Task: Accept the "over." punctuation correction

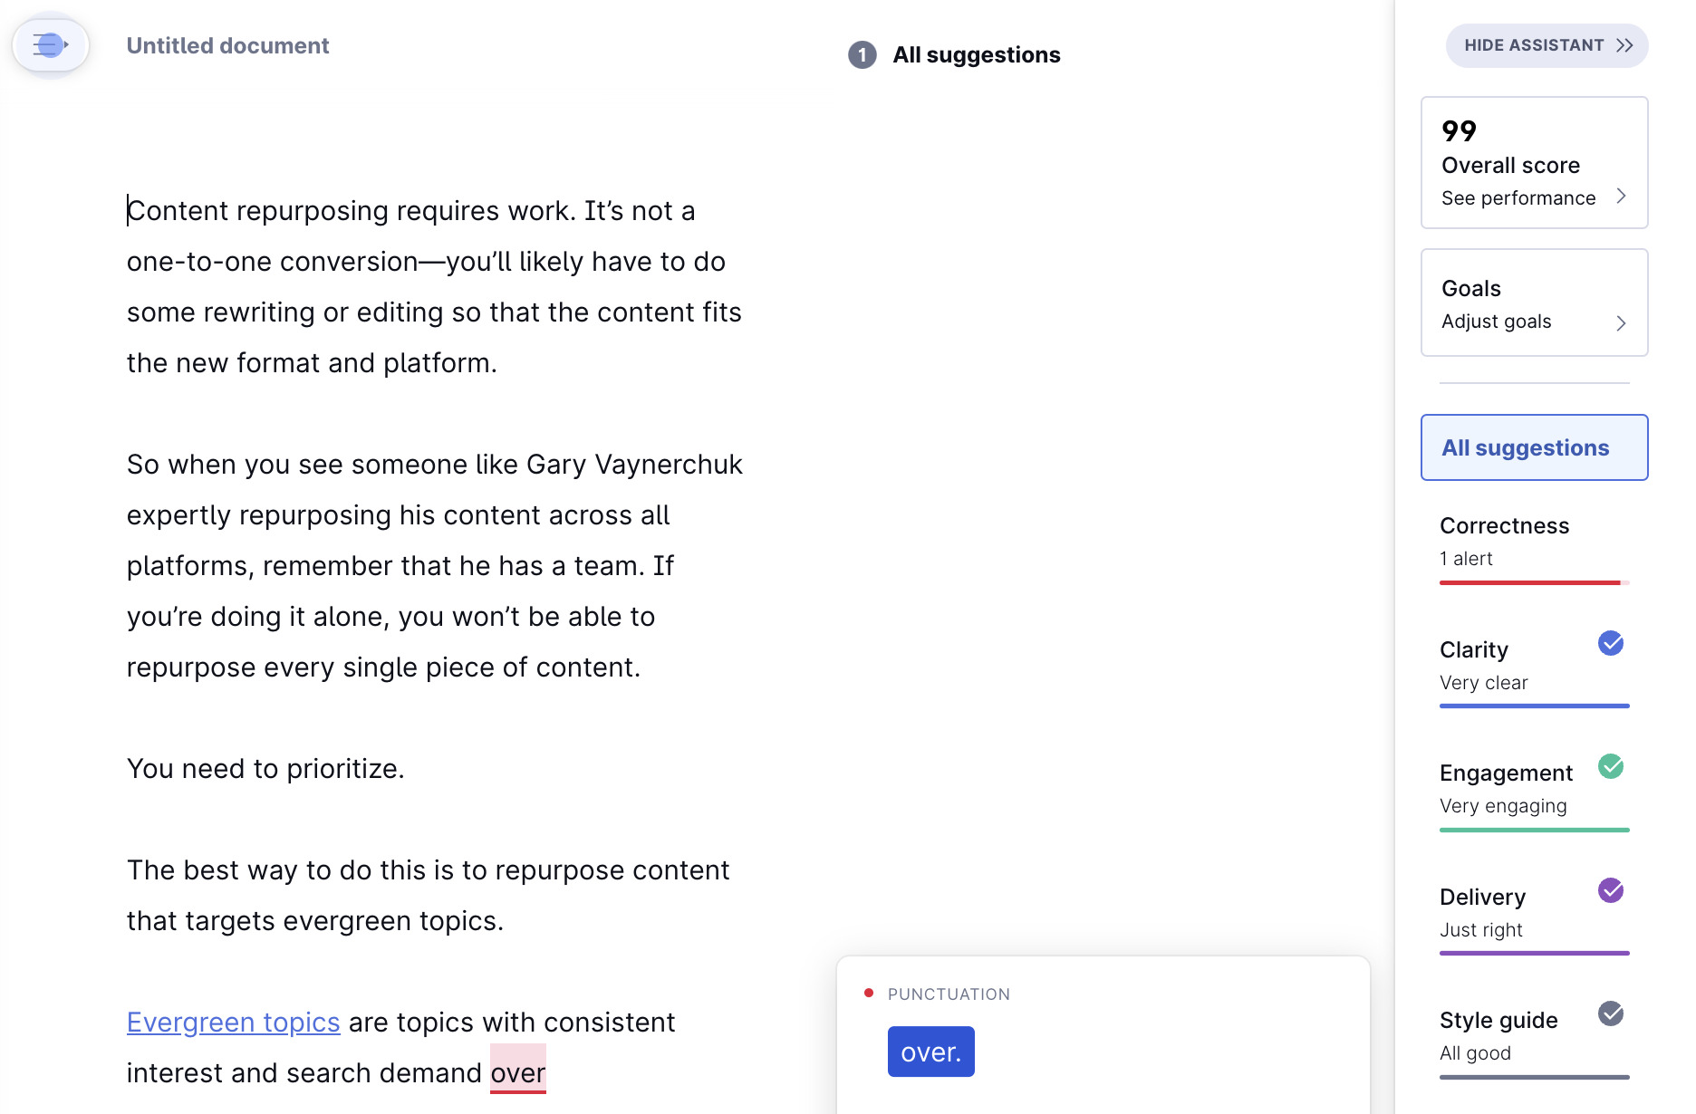Action: pos(930,1051)
